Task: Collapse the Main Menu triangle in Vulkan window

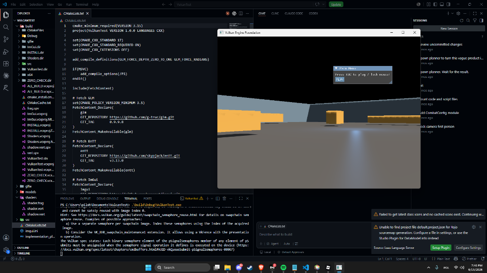Action: tap(336, 68)
